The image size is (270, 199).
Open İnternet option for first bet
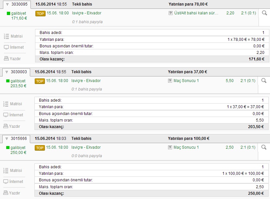14,47
